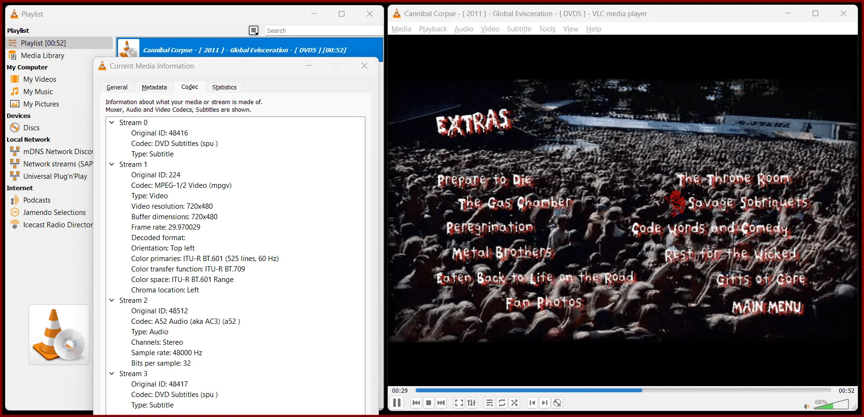The height and width of the screenshot is (417, 864).
Task: Open extended settings (equalizer sliders icon)
Action: click(x=471, y=403)
